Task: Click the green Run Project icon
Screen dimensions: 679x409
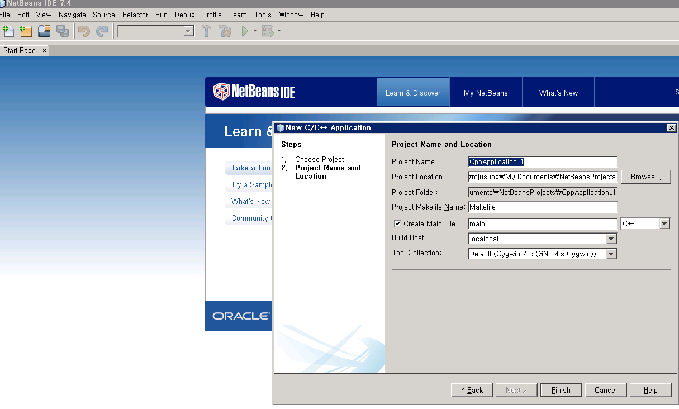Action: point(245,31)
